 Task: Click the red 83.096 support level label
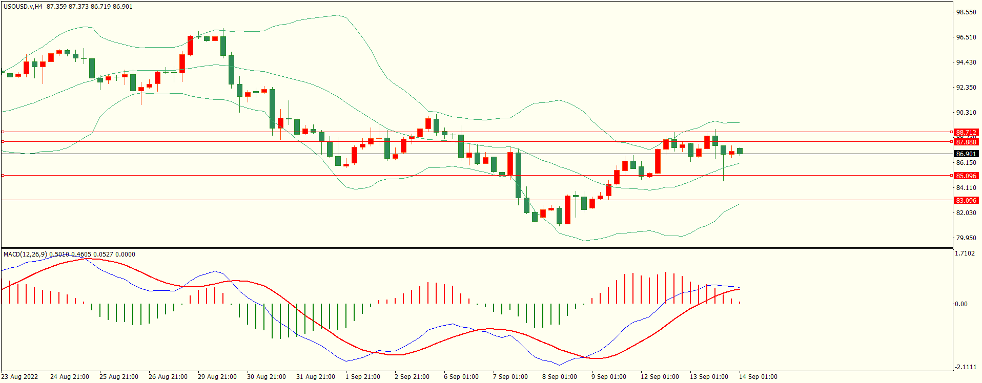(x=966, y=200)
